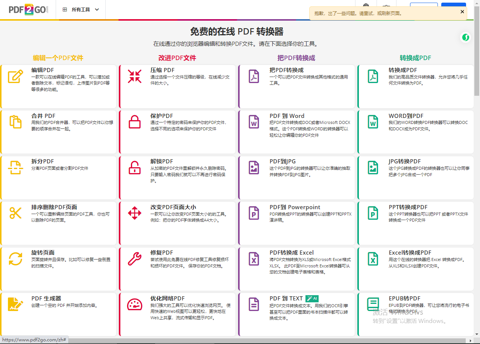The height and width of the screenshot is (344, 480).
Task: Click the purple 把PDF转换成 file icon
Action: [254, 76]
